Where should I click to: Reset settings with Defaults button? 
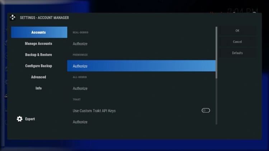coord(237,53)
